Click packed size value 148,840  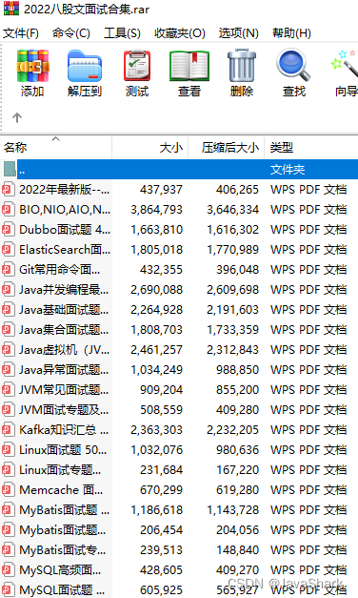click(237, 550)
